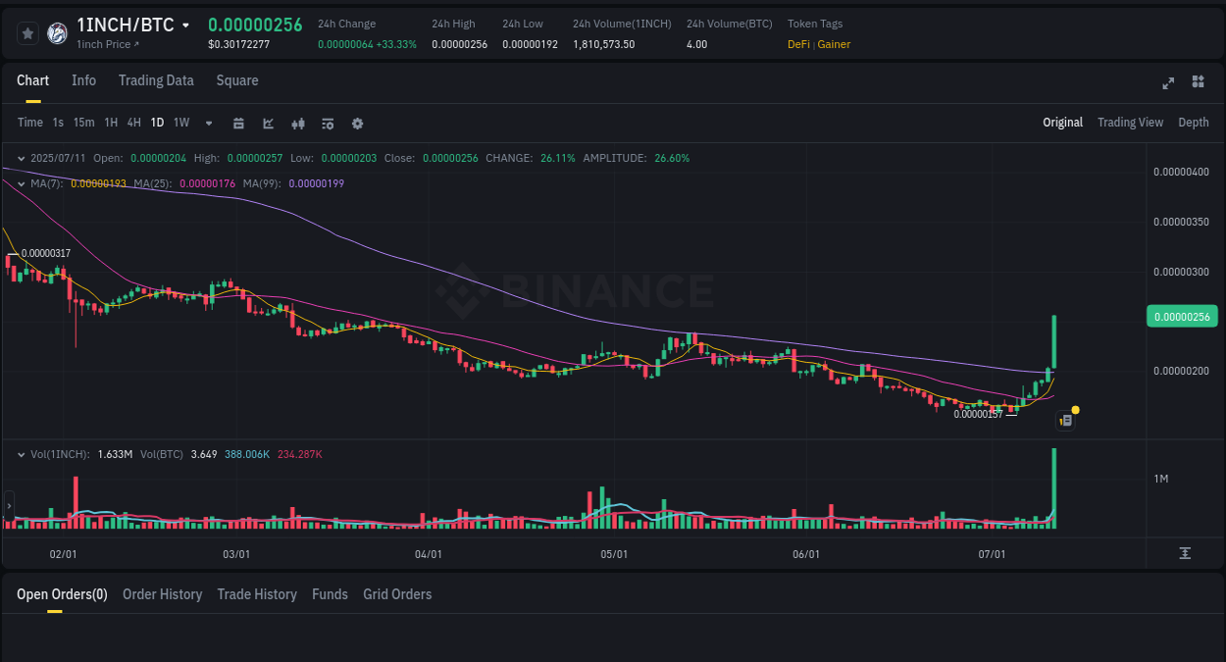
Task: Click the 24h Volume(1INCH) value 1,810,573.50
Action: [x=603, y=44]
